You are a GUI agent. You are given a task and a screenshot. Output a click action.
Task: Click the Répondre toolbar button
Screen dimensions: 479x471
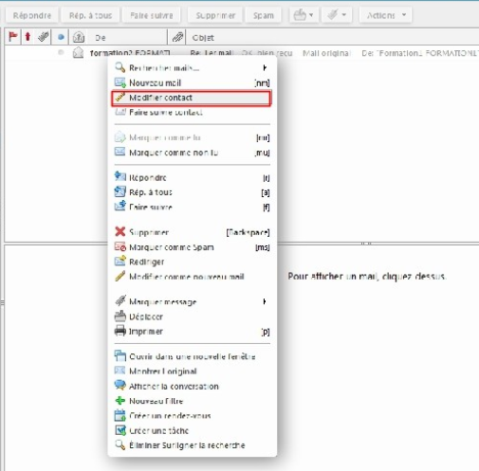[32, 15]
